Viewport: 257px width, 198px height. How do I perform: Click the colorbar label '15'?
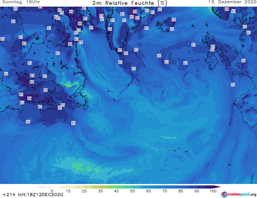coord(68,191)
